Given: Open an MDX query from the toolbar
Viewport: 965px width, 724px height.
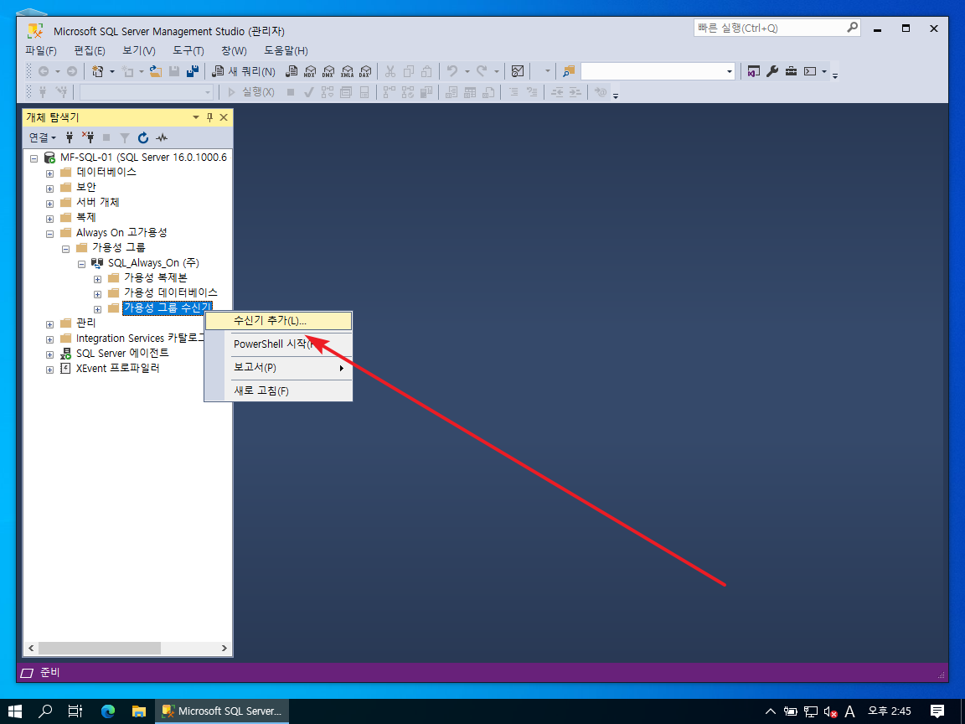Looking at the screenshot, I should point(310,71).
